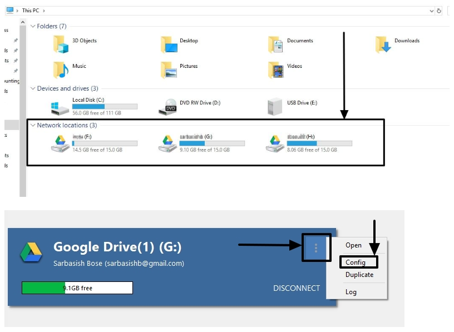
Task: Click the '56.0 GB free of 111 GB' text
Action: pyautogui.click(x=97, y=113)
